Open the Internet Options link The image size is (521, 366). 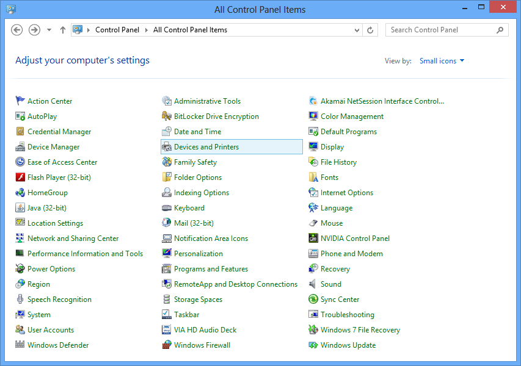(x=346, y=193)
